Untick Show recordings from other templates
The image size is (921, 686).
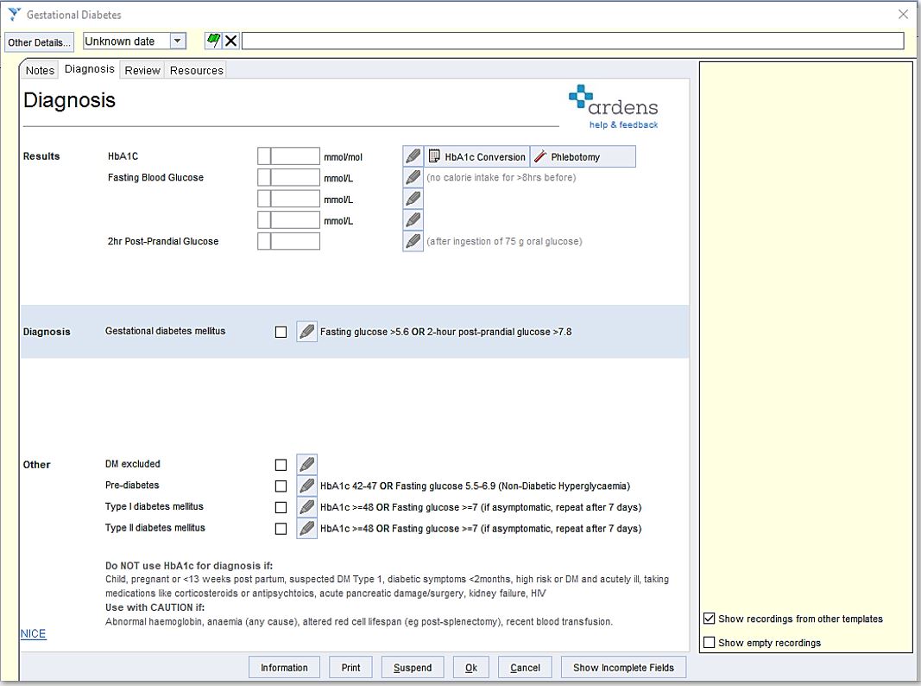[x=709, y=619]
